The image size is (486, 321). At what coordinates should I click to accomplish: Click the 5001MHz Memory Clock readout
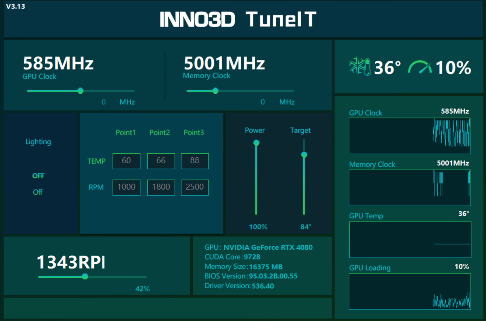[x=224, y=63]
